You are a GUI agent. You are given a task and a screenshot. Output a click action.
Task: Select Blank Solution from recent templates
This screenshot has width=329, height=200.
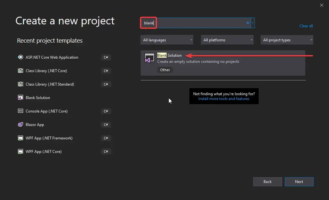point(38,97)
